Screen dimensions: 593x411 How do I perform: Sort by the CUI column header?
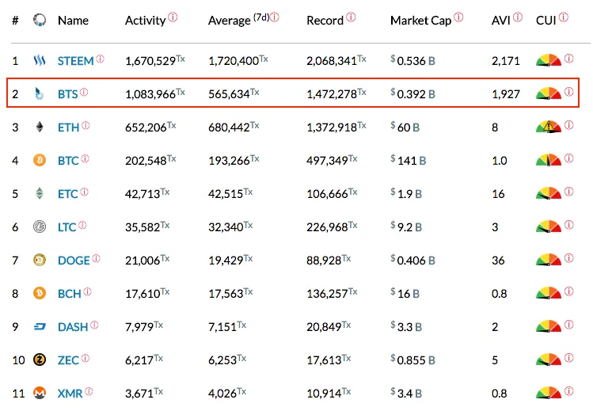[545, 21]
